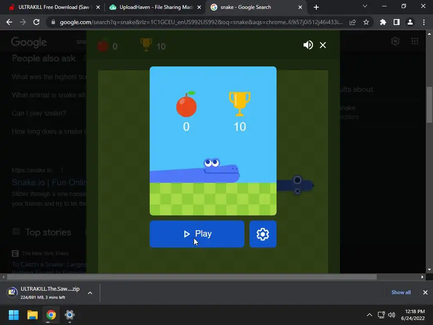This screenshot has width=433, height=325.
Task: Click the vertical page scrollbar thumb
Action: (429, 105)
